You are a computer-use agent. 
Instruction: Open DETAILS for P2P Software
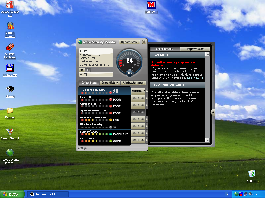(x=138, y=133)
